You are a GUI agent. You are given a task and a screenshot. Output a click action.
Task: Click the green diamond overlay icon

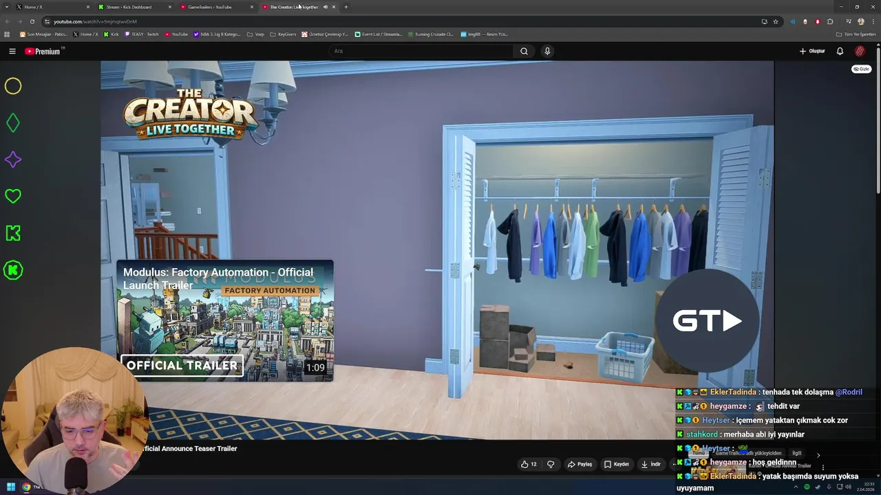(x=13, y=123)
